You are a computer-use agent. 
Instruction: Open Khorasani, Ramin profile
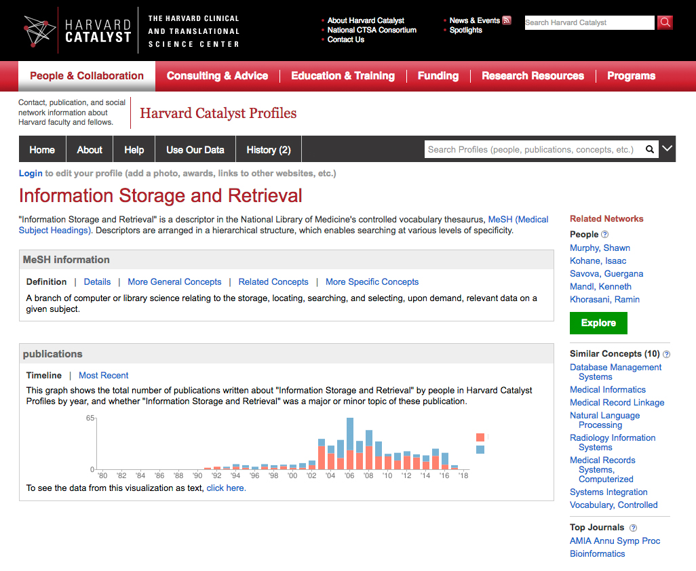(604, 300)
